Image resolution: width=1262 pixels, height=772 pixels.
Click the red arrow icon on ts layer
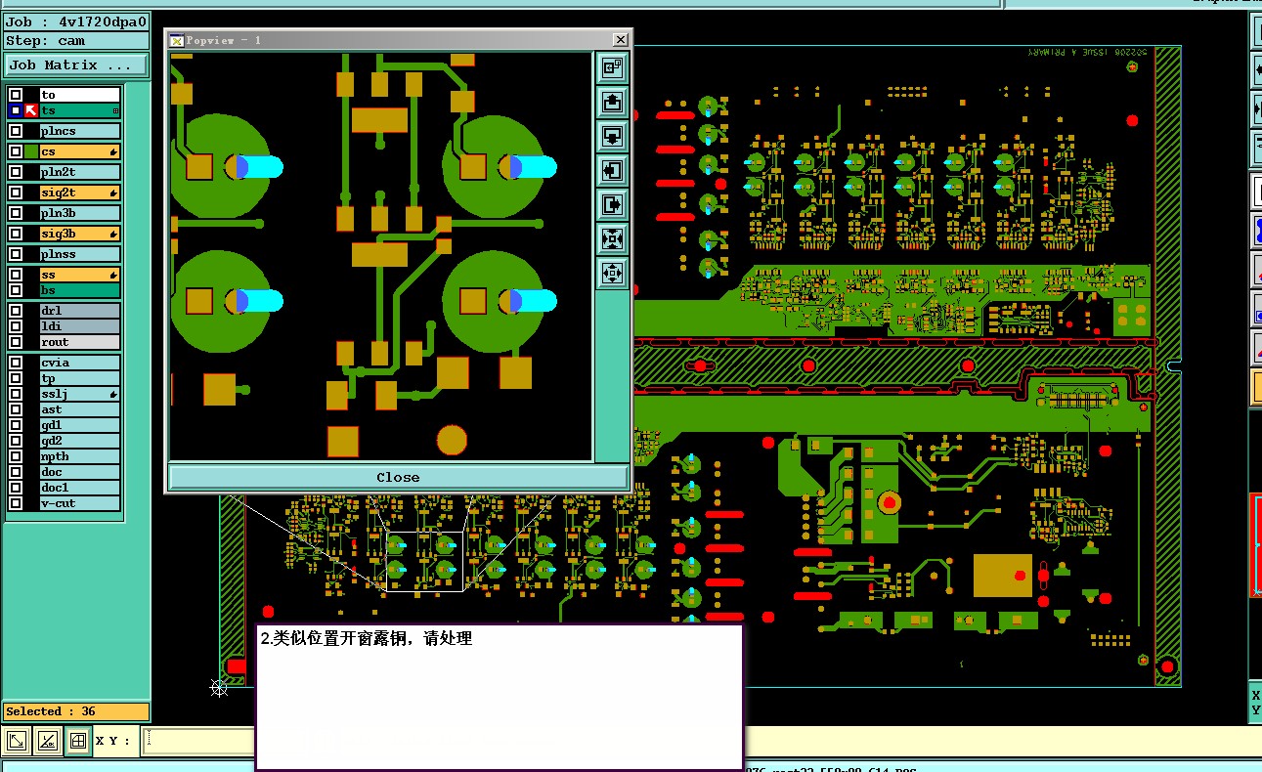click(x=30, y=111)
